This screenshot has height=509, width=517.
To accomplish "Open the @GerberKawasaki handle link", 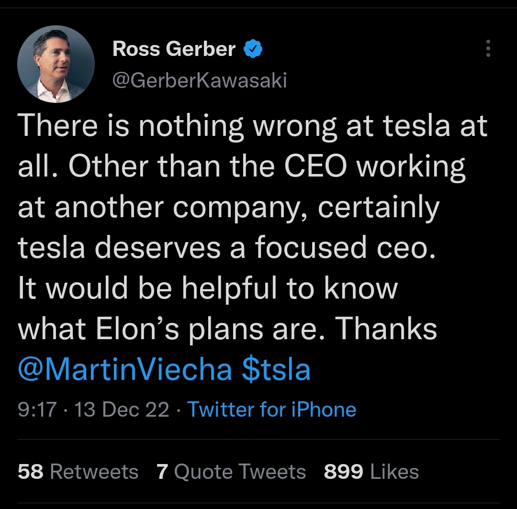I will [x=199, y=81].
